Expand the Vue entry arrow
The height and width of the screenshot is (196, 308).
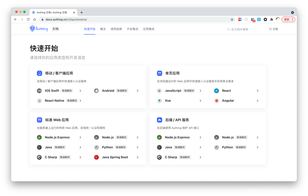click(x=200, y=100)
